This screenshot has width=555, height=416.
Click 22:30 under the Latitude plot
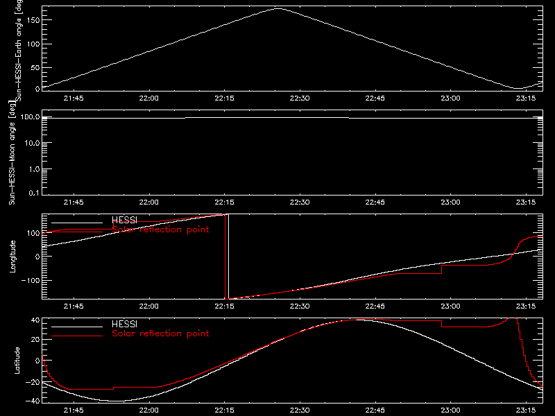300,410
